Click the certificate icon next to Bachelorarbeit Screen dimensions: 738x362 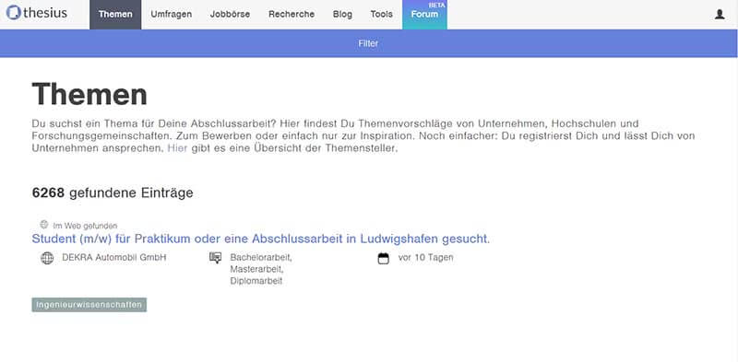pyautogui.click(x=215, y=258)
